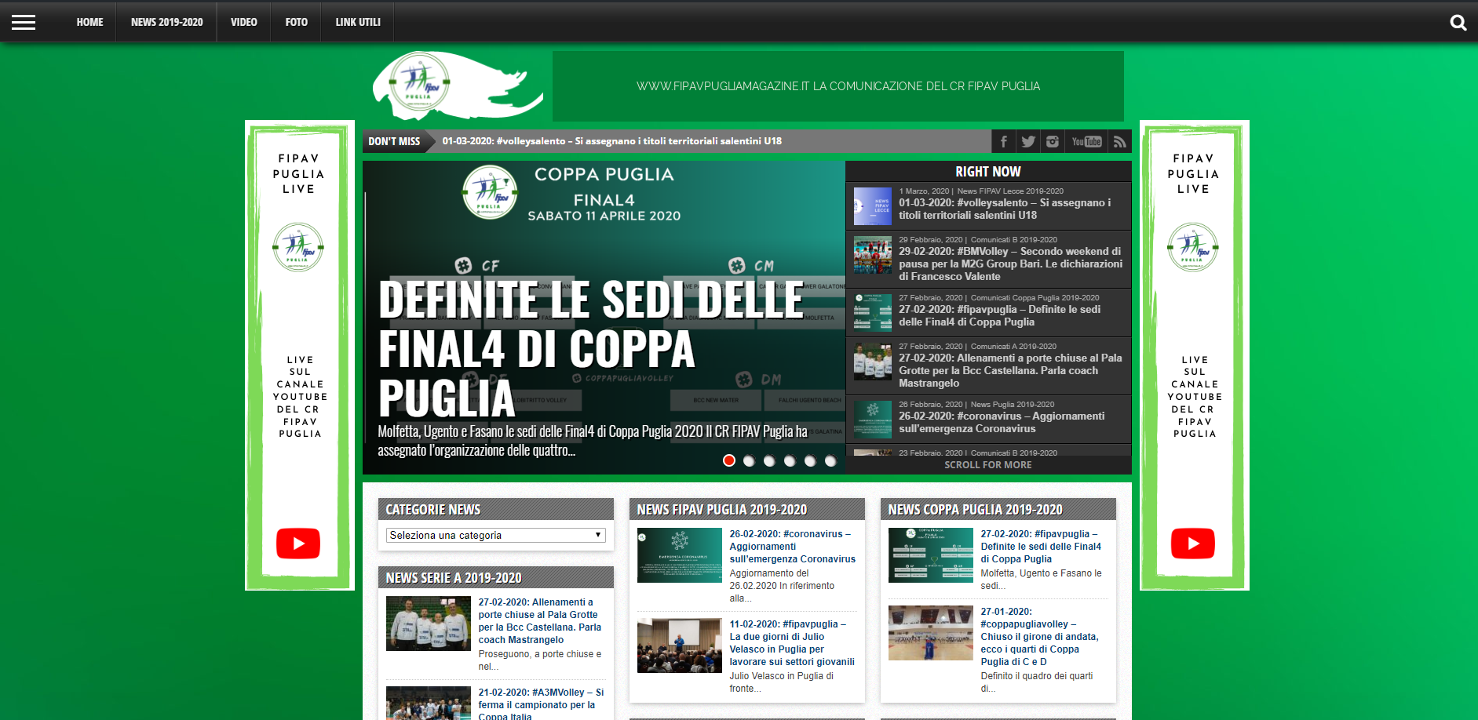Open Coppa Puglia article Definite le sedi
Viewport: 1478px width, 720px height.
(1042, 547)
